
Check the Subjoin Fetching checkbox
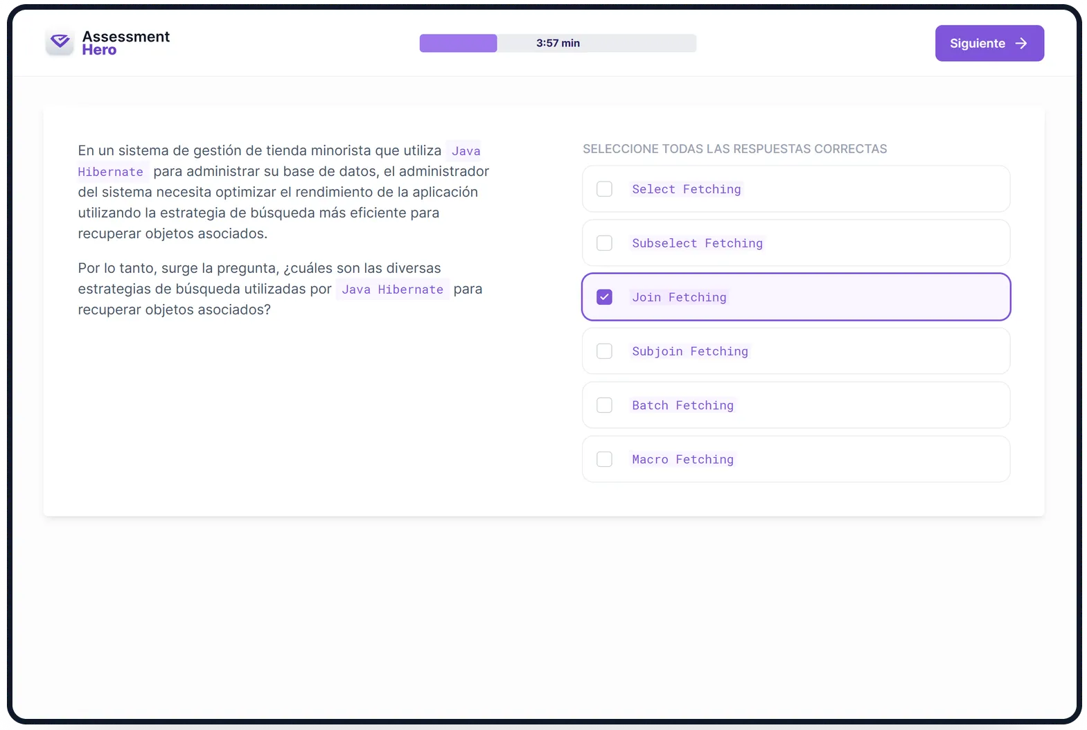click(x=604, y=351)
